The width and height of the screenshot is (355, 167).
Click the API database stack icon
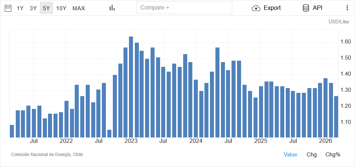[x=306, y=8]
